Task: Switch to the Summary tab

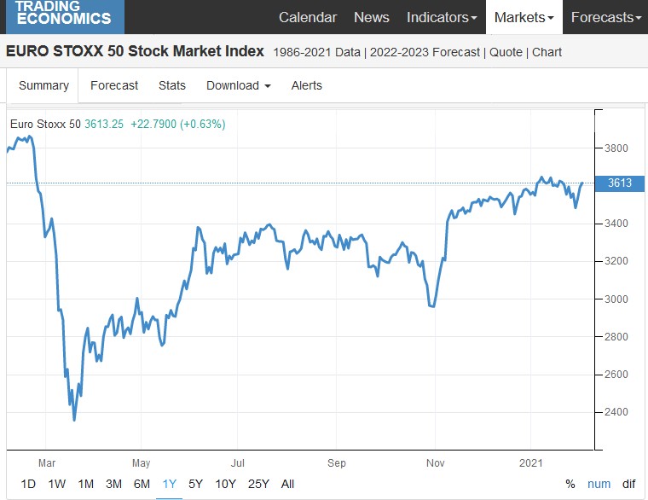Action: (x=43, y=85)
